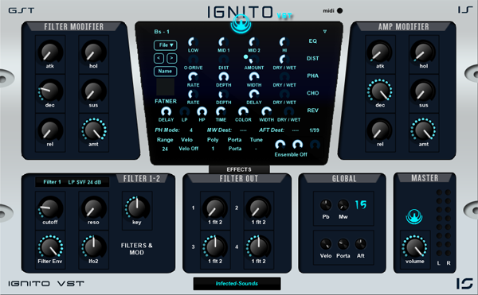Toggle the Porta mode value
Image resolution: width=478 pixels, height=295 pixels.
coord(235,149)
